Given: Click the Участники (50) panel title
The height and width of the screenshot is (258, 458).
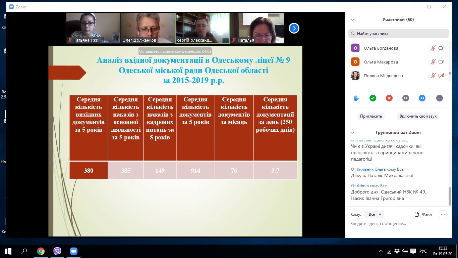Looking at the screenshot, I should coord(398,20).
